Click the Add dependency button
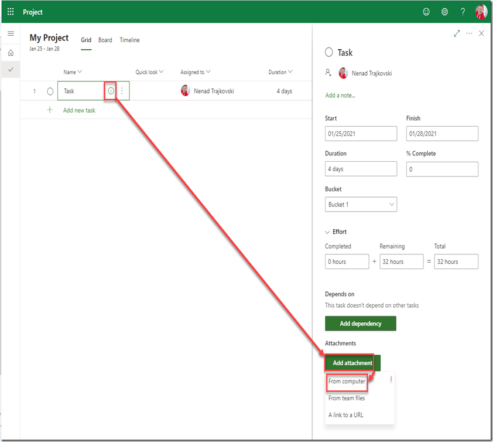 [x=360, y=324]
